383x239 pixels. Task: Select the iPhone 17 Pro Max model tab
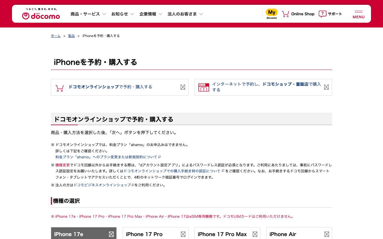(x=227, y=233)
